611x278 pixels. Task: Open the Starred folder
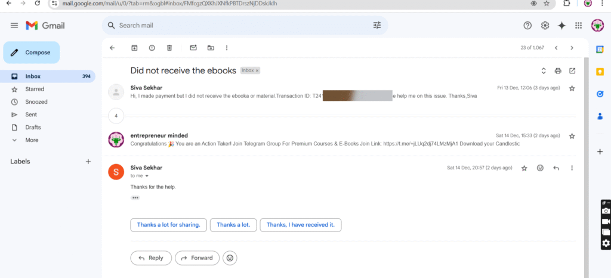pyautogui.click(x=35, y=89)
